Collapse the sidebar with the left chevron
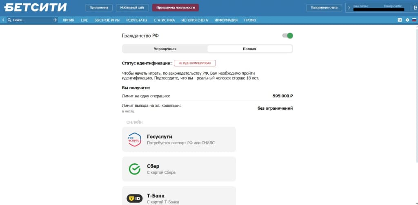The width and height of the screenshot is (418, 205). (x=3, y=20)
